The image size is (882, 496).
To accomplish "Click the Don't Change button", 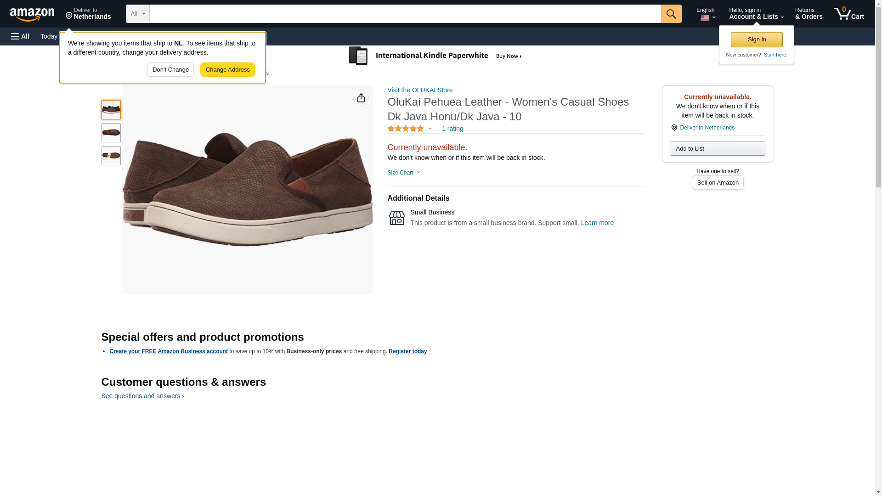I will (x=170, y=70).
